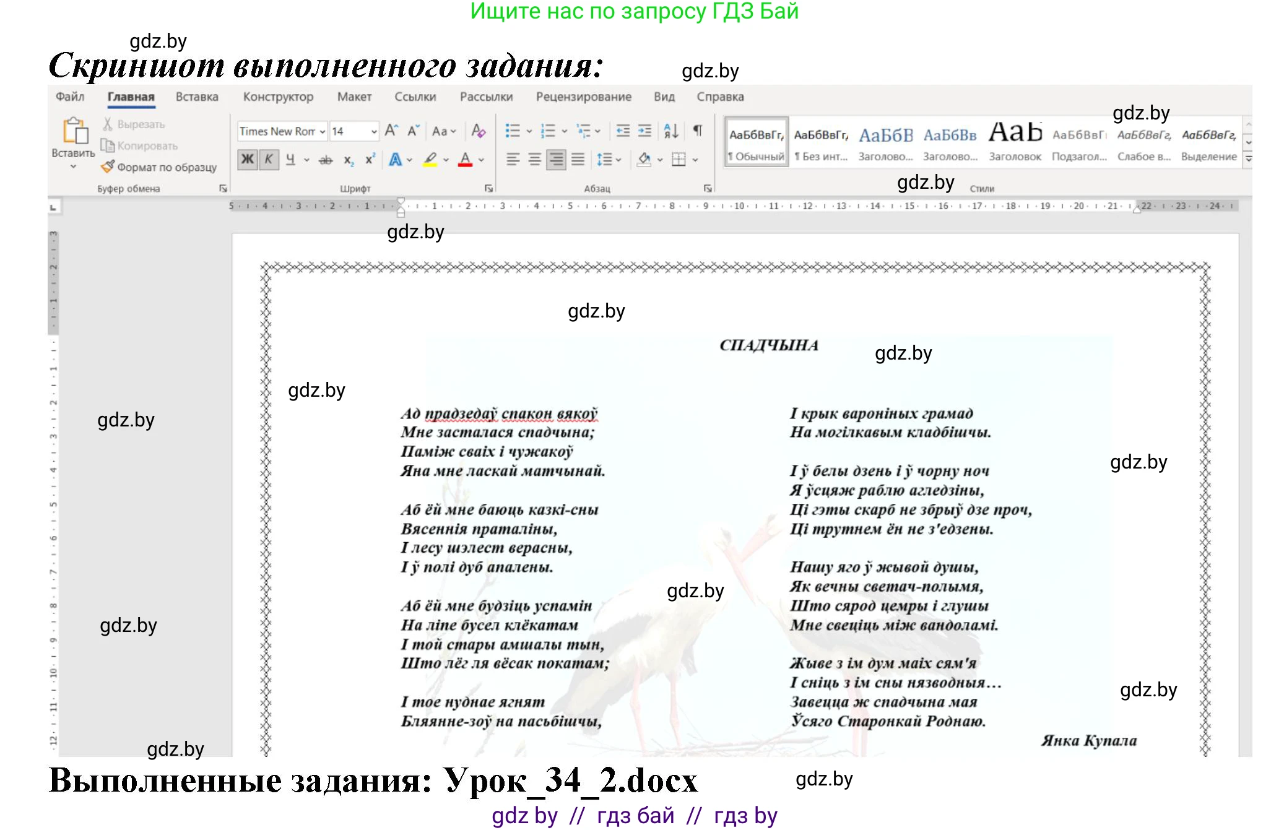This screenshot has width=1271, height=830.
Task: Switch to the Конструктор tab
Action: (x=278, y=97)
